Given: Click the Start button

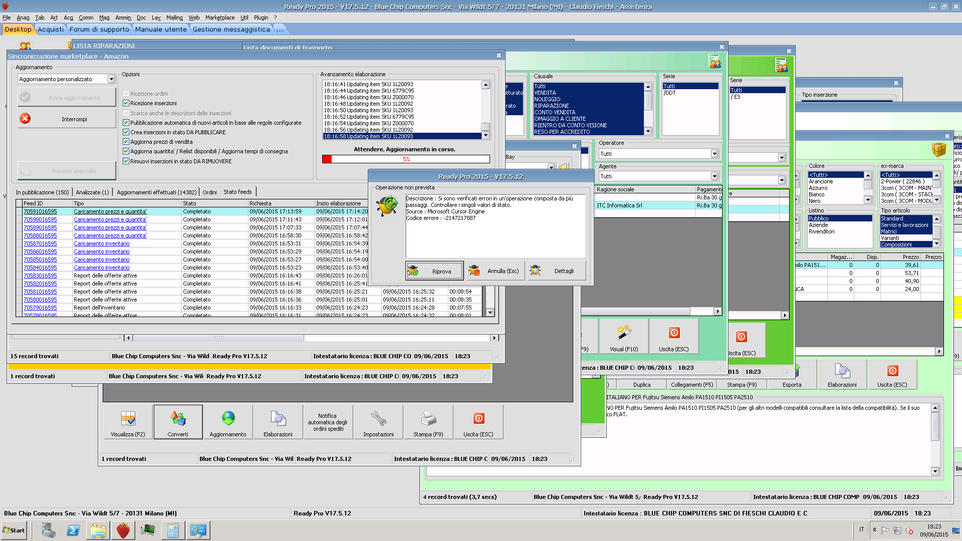Looking at the screenshot, I should coord(14,530).
